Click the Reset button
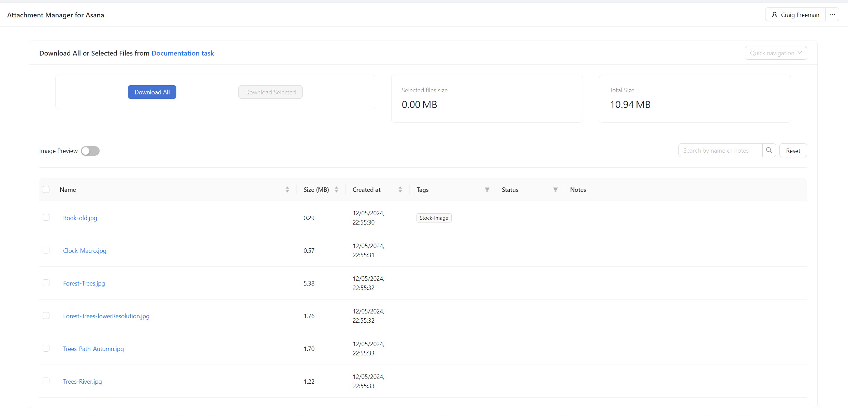Image resolution: width=848 pixels, height=415 pixels. [793, 151]
